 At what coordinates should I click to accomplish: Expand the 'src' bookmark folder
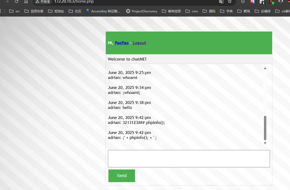point(14,11)
